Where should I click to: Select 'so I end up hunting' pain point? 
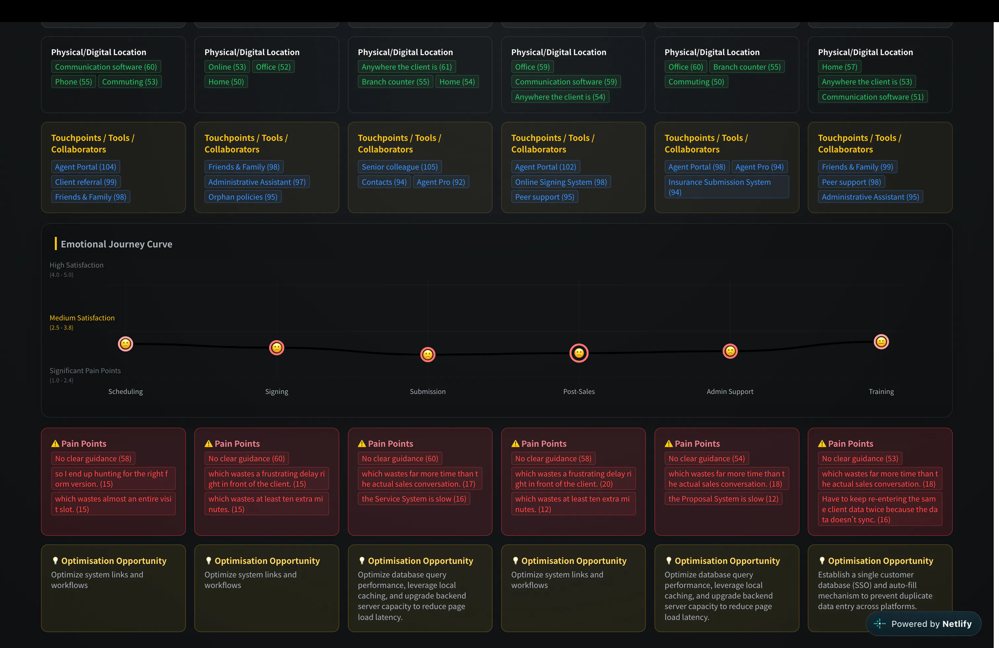click(113, 479)
